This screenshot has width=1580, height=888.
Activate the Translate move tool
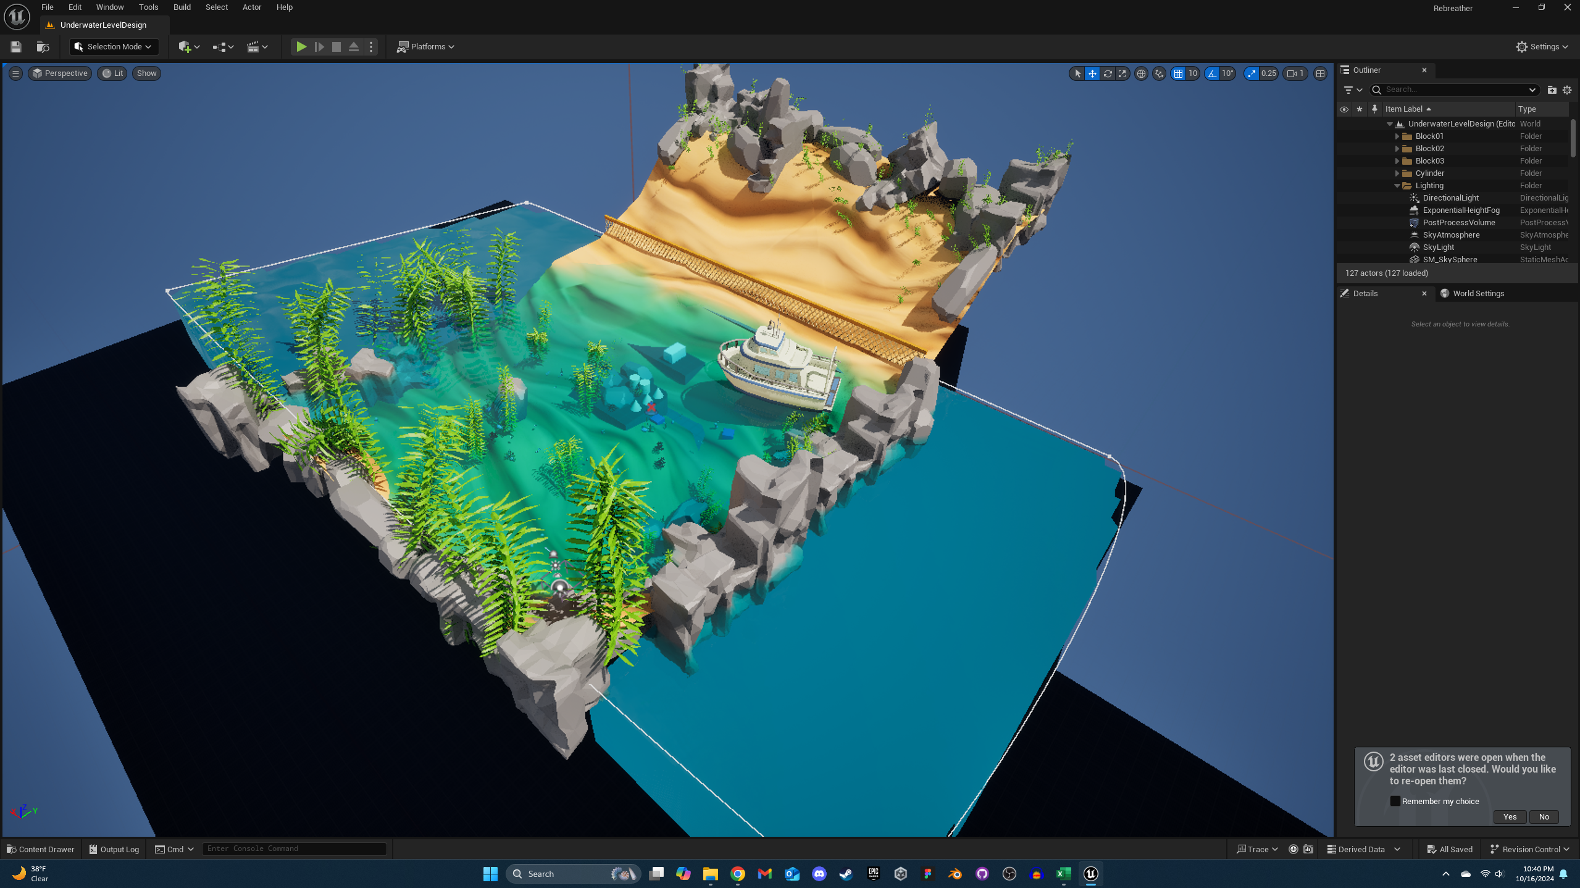(x=1092, y=73)
